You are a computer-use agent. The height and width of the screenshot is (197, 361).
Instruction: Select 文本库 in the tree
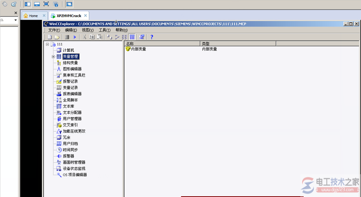point(68,106)
